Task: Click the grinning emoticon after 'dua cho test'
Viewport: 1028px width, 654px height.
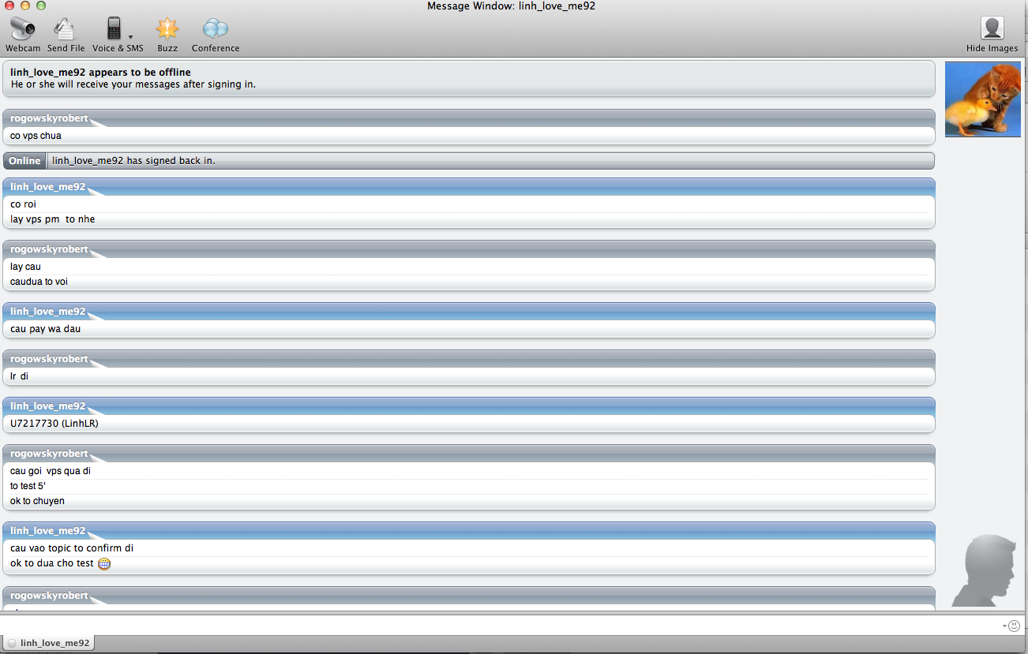Action: [103, 563]
